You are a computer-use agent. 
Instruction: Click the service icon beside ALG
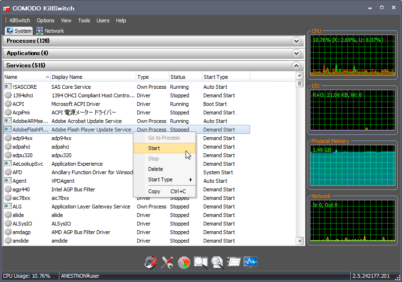coord(8,207)
